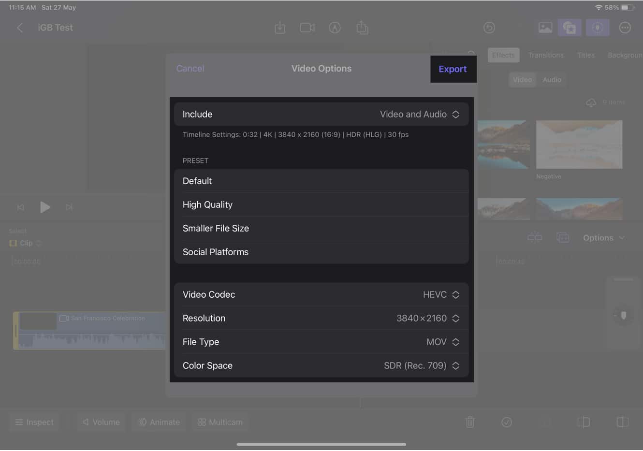Skip to previous frame control
This screenshot has height=451, width=643.
20,207
